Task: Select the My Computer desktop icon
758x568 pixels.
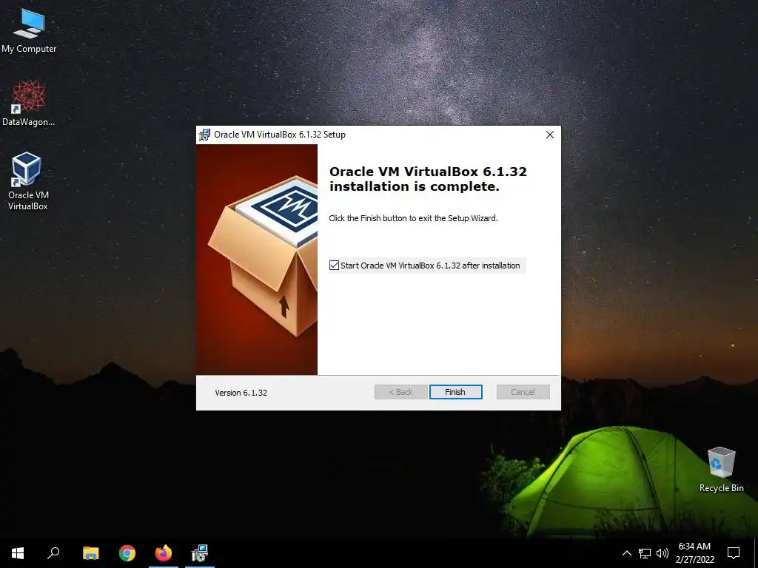Action: point(29,30)
